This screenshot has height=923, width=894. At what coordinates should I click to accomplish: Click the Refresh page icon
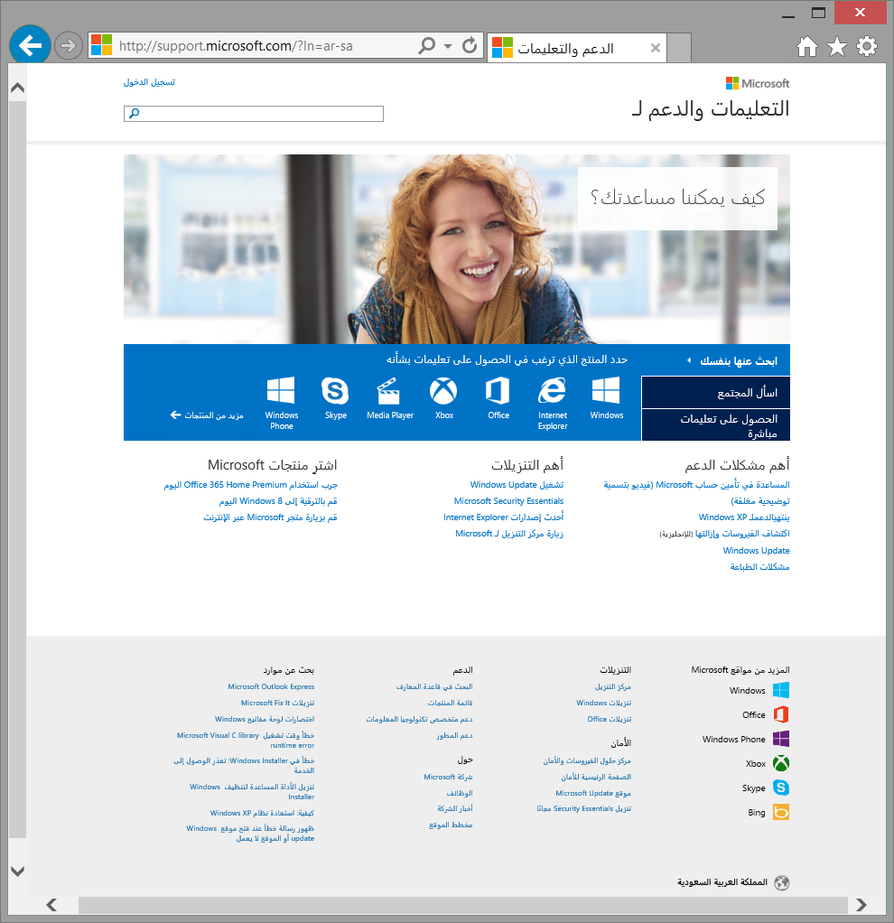469,45
